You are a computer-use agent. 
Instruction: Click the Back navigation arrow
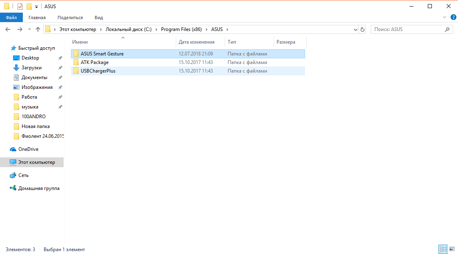8,29
